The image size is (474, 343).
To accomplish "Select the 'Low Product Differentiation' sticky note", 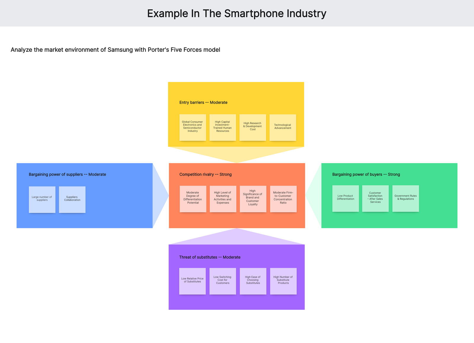I will (x=345, y=198).
